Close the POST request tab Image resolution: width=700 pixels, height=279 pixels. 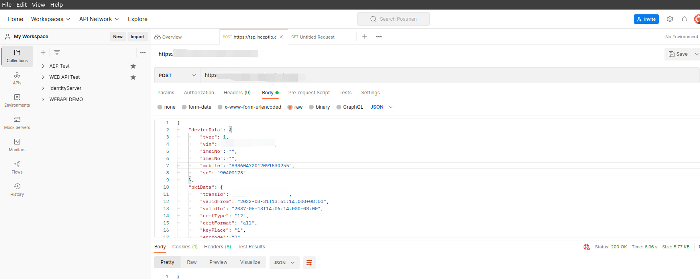click(281, 37)
